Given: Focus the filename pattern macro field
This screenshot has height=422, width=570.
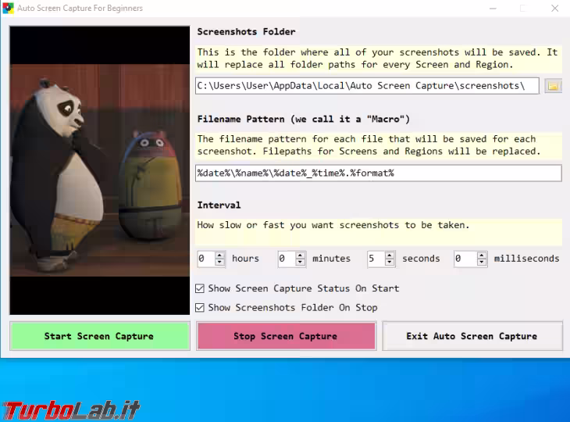Looking at the screenshot, I should [x=379, y=173].
